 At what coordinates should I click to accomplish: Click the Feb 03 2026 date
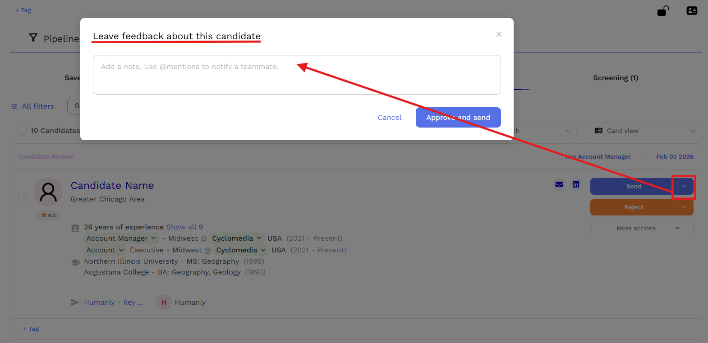(x=675, y=157)
